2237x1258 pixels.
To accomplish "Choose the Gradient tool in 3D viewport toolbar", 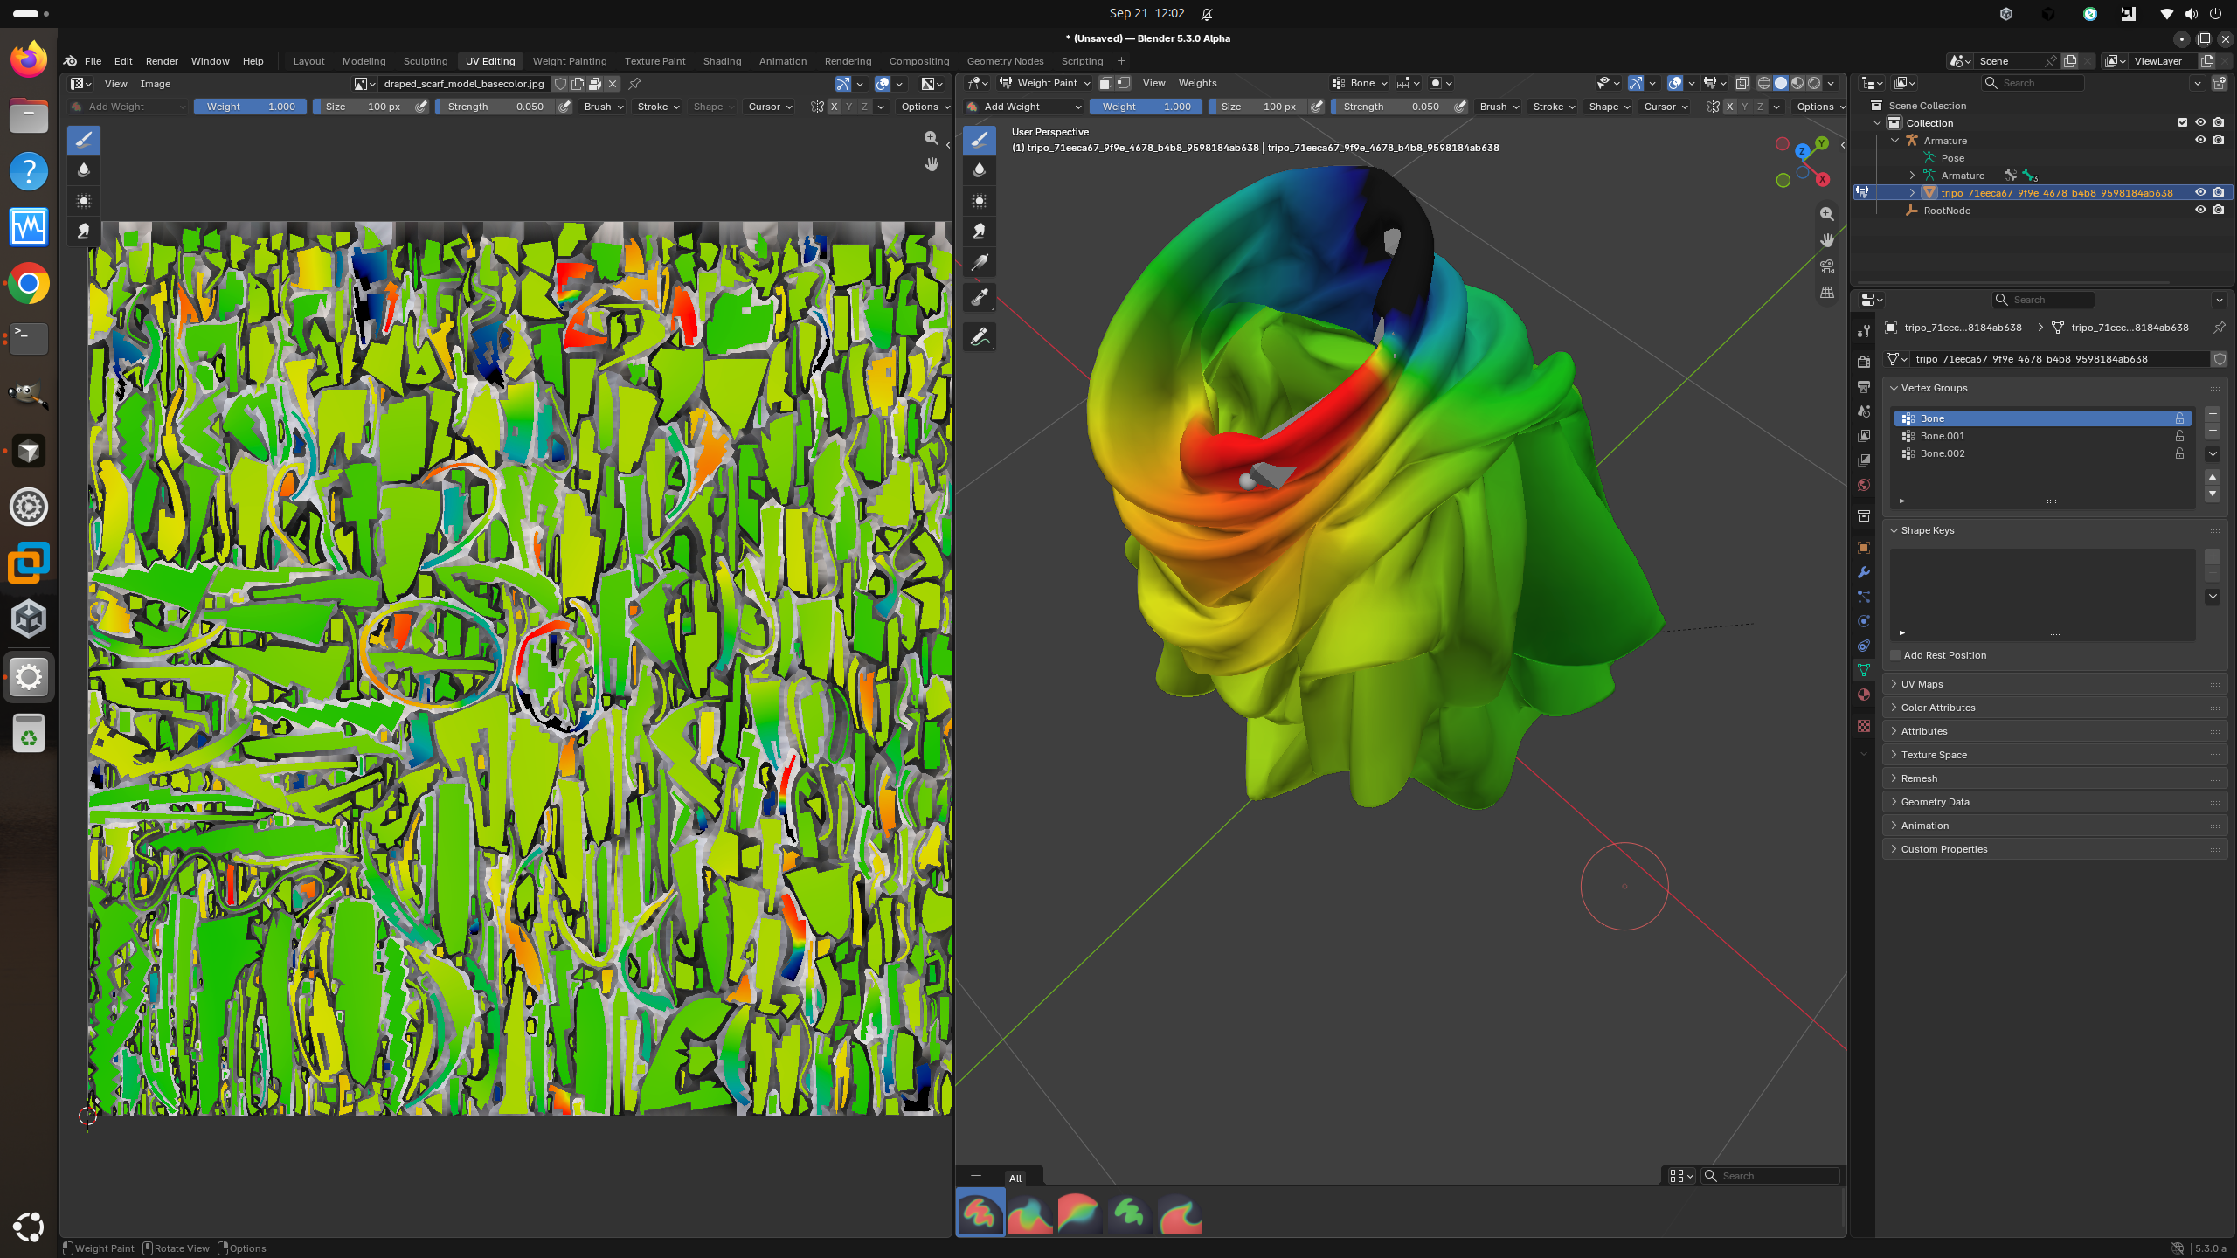I will pos(980,262).
